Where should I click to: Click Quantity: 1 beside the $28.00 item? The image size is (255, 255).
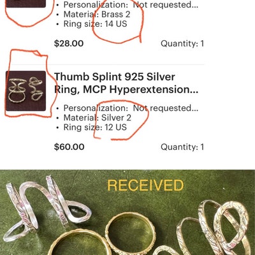pos(182,43)
